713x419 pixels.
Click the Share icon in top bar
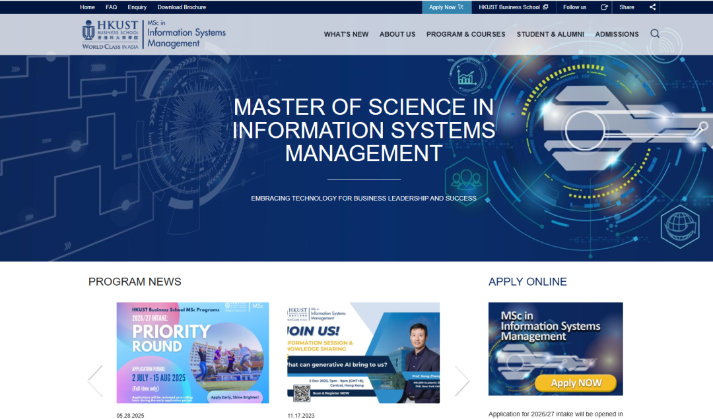click(652, 7)
